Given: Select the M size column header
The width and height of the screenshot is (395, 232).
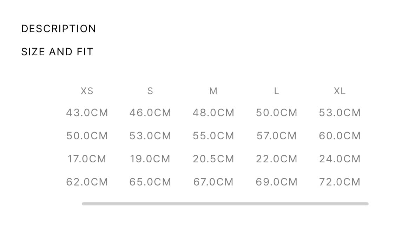Looking at the screenshot, I should [213, 91].
